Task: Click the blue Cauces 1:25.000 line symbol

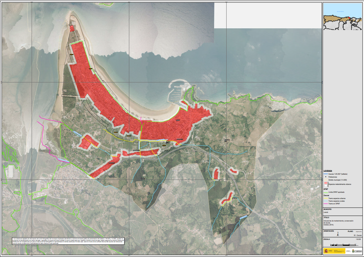Action: coord(326,174)
